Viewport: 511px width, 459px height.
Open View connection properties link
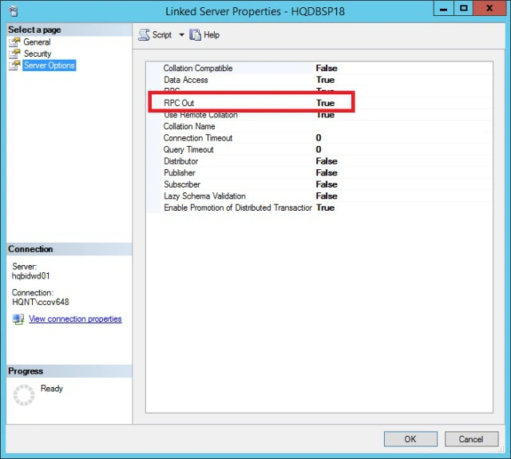(75, 319)
